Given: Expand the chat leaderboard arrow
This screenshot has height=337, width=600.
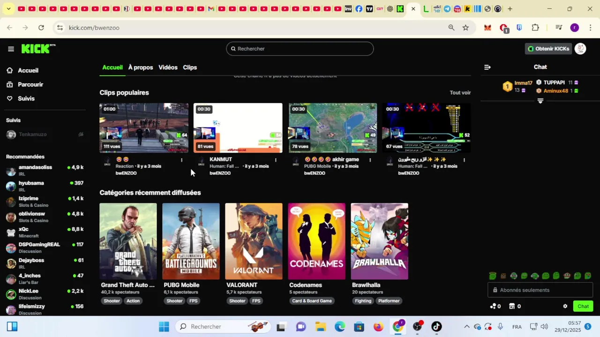Looking at the screenshot, I should (540, 101).
